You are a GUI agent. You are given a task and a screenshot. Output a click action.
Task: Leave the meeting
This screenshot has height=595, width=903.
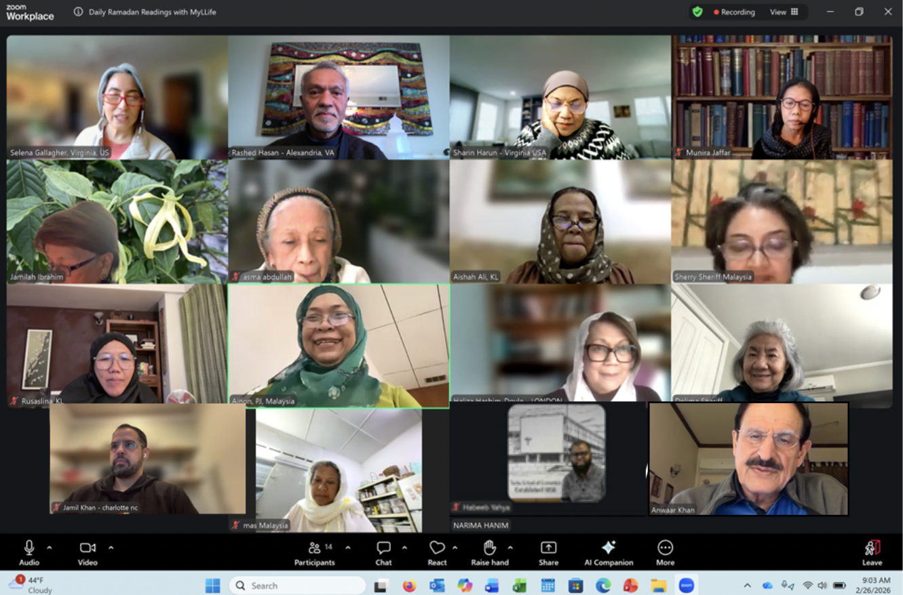pos(872,552)
